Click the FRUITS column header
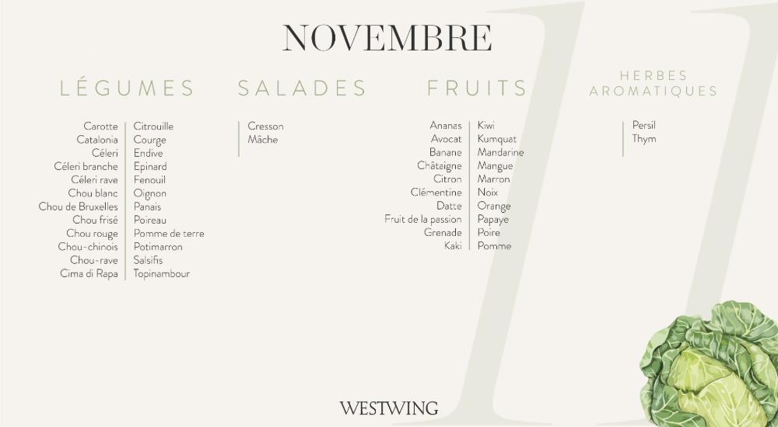 (x=476, y=89)
